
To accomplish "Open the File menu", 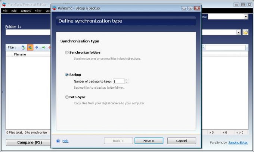I will [x=5, y=11].
